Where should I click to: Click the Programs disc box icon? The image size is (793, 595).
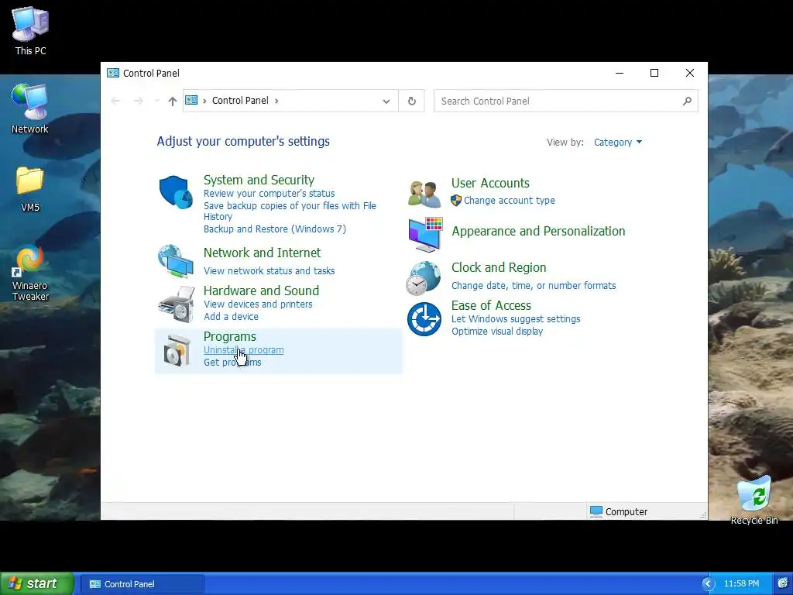[177, 350]
